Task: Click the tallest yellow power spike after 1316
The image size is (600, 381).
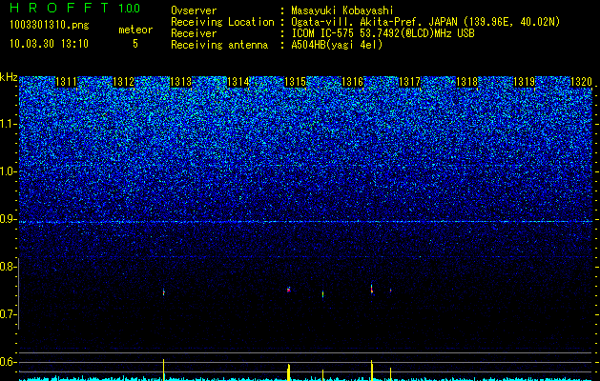Action: (x=372, y=371)
